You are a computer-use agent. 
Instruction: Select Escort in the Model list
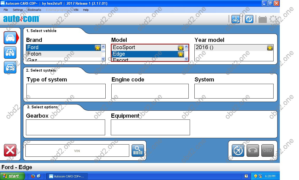148,59
